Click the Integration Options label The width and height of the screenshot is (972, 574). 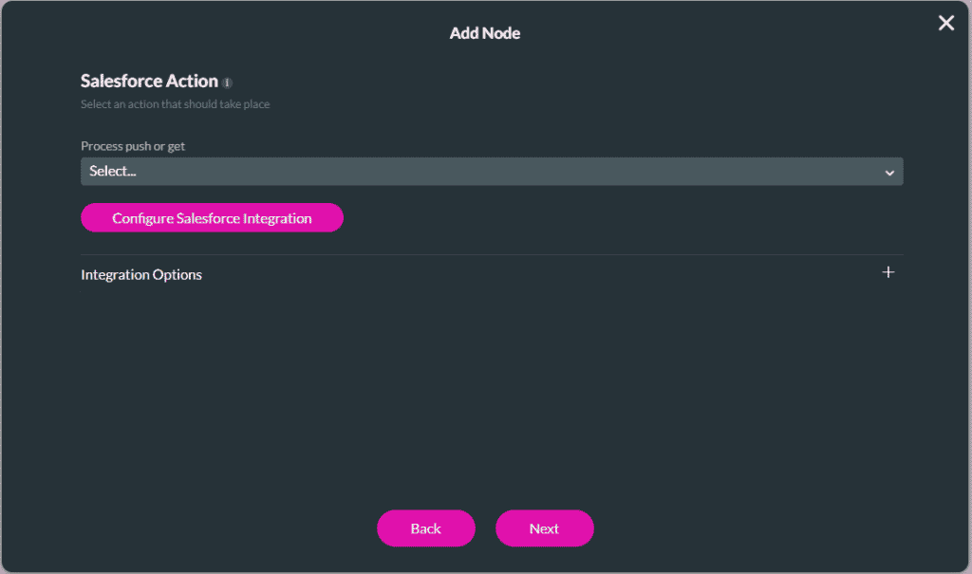tap(140, 274)
